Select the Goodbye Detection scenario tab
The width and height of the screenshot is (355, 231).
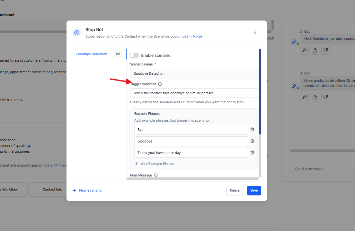coord(92,54)
